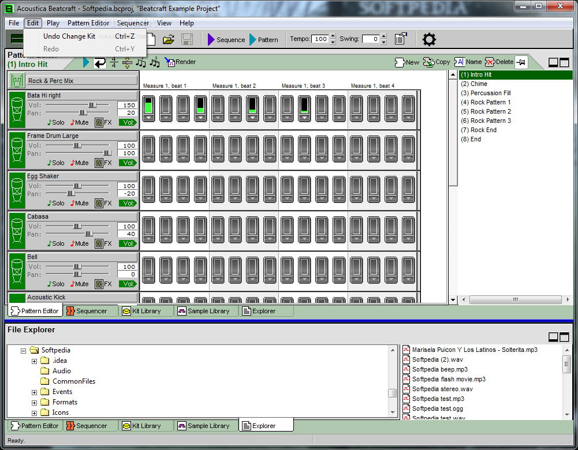Select the Audio folder in tree
Screen dimensions: 578x450
55,371
